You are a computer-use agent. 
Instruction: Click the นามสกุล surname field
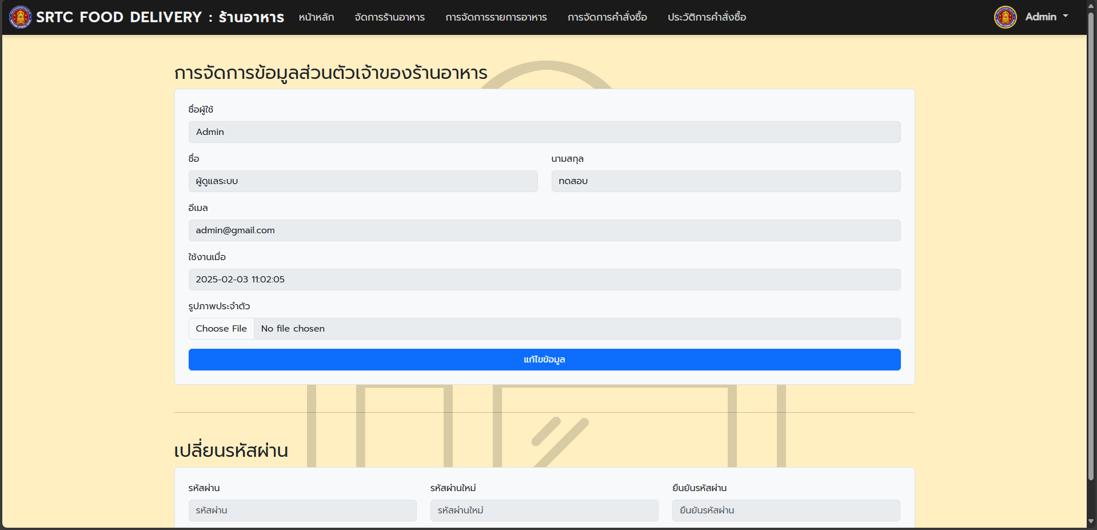click(725, 181)
